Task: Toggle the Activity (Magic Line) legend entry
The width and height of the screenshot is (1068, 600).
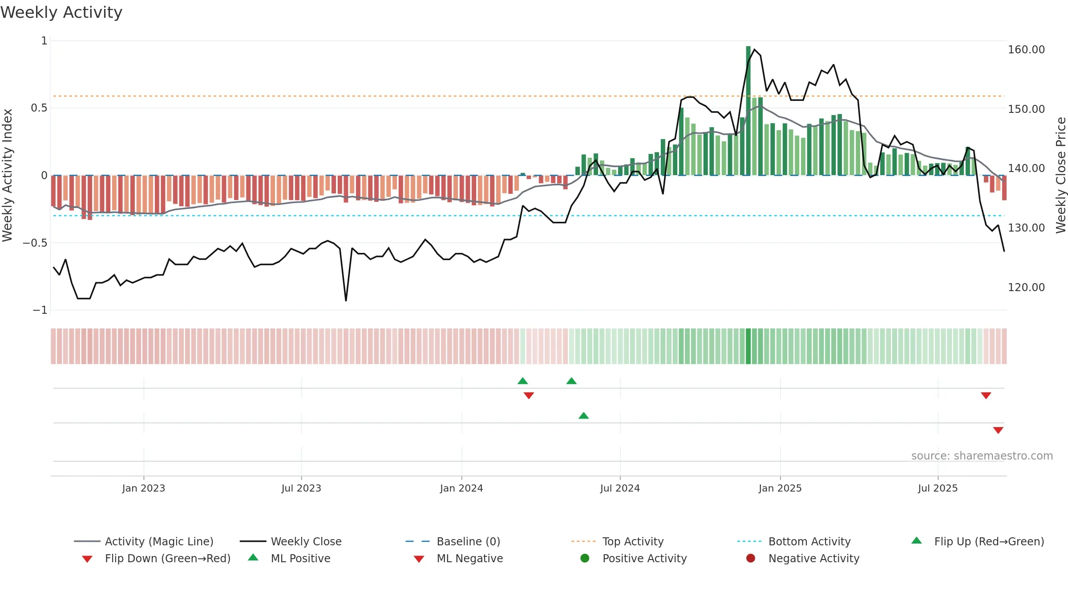Action: [x=144, y=541]
